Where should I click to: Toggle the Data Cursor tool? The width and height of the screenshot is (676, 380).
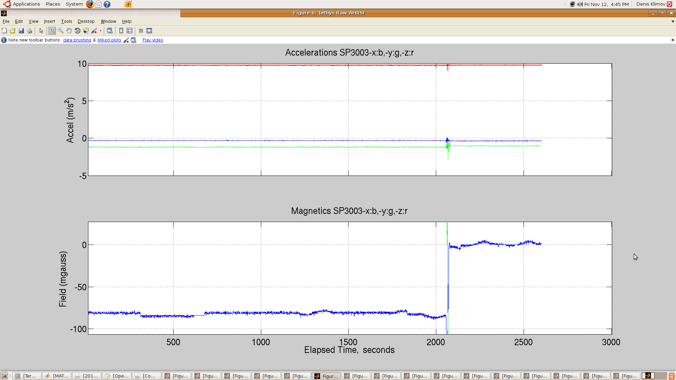tap(86, 31)
